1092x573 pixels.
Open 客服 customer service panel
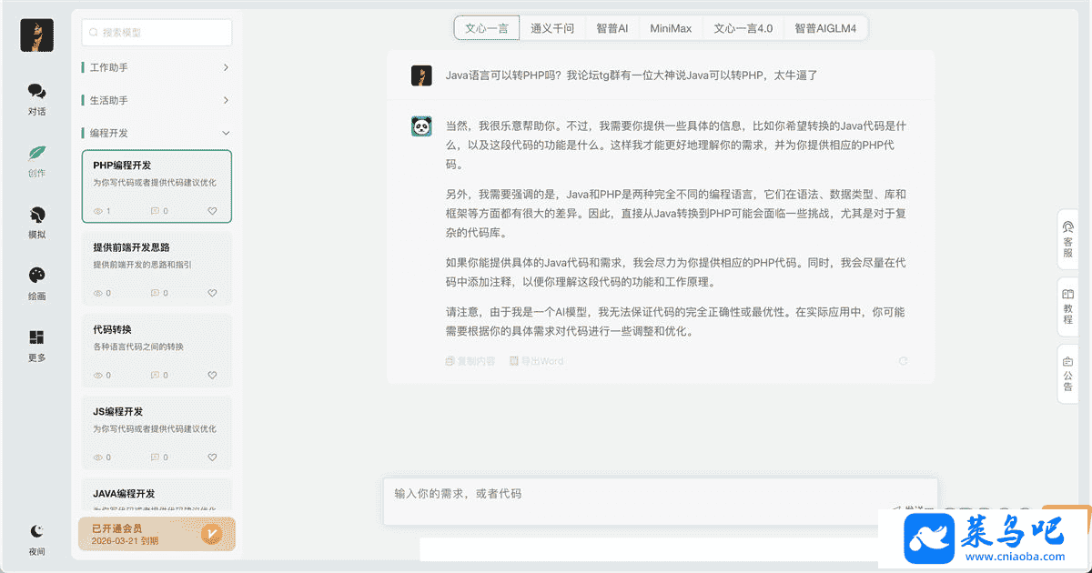pos(1068,235)
